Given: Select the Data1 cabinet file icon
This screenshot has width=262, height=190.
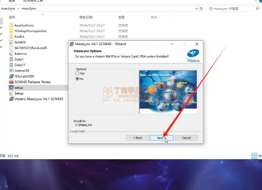Looking at the screenshot, I should pyautogui.click(x=11, y=59).
